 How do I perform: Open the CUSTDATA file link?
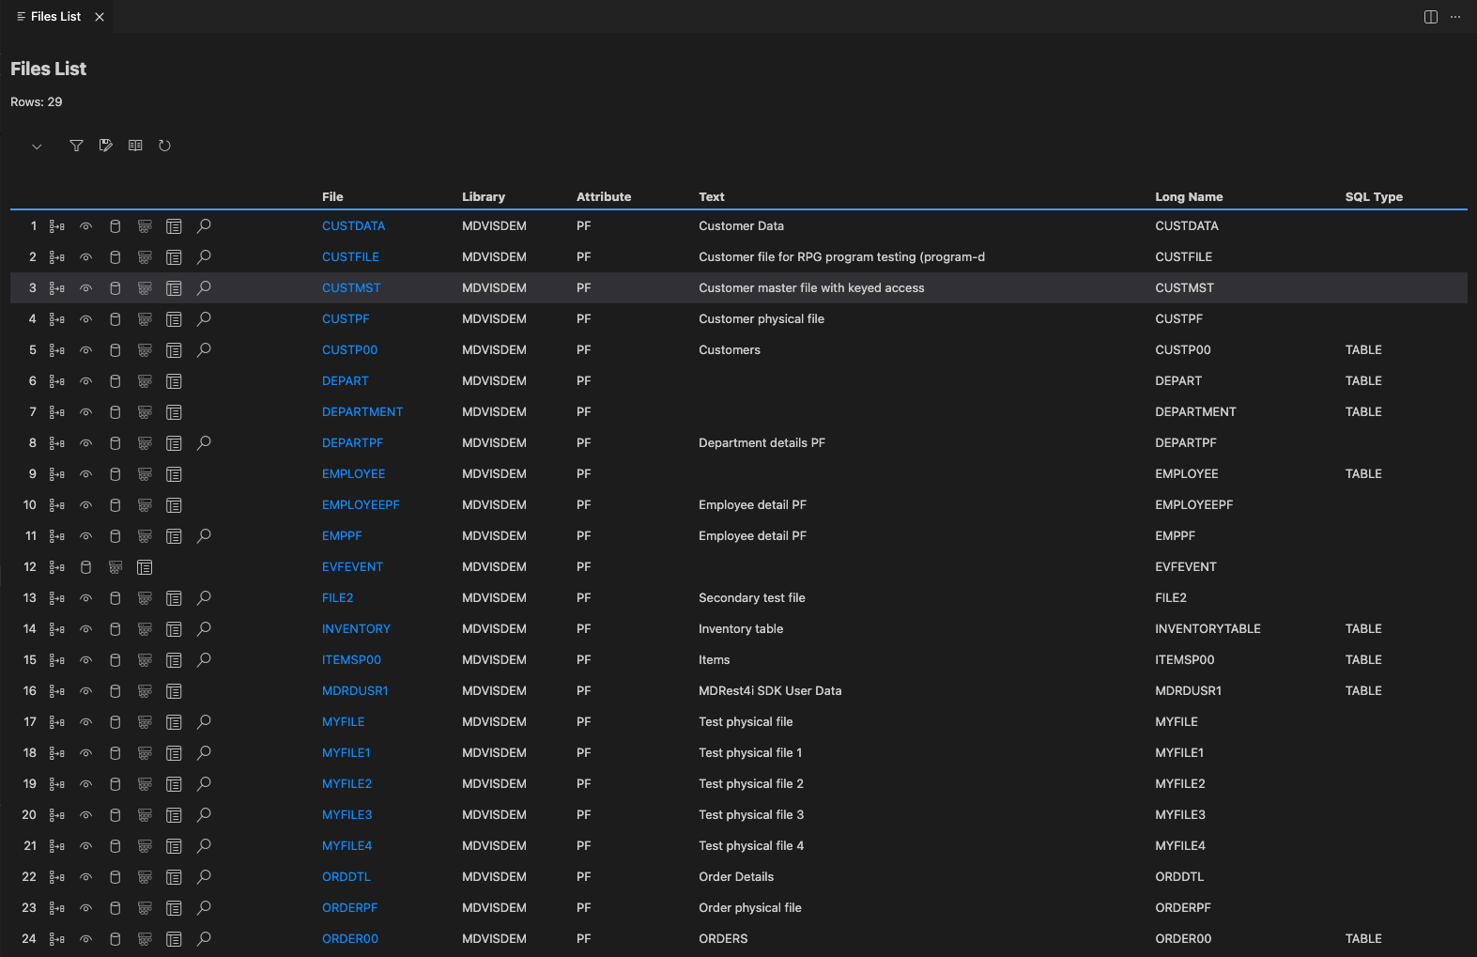click(x=353, y=226)
